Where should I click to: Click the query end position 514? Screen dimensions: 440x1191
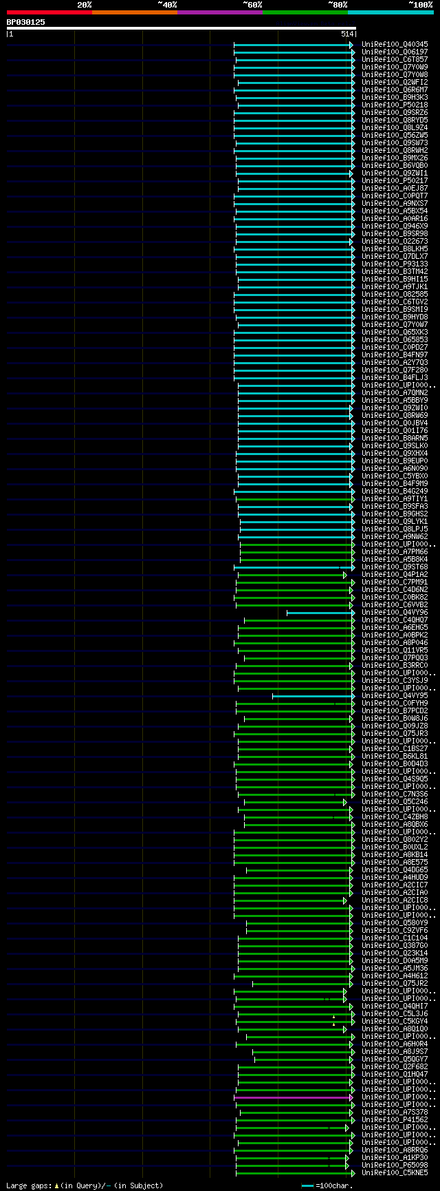point(347,34)
